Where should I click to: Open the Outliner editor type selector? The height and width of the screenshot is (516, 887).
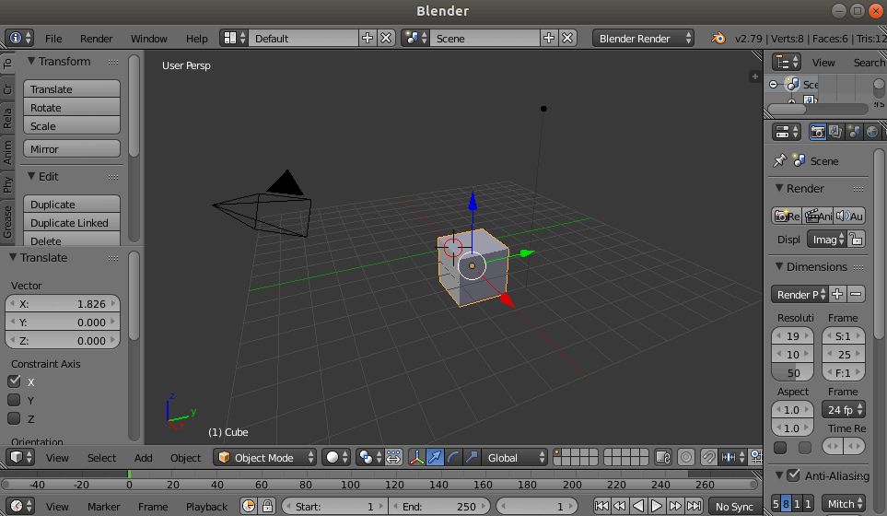point(787,62)
